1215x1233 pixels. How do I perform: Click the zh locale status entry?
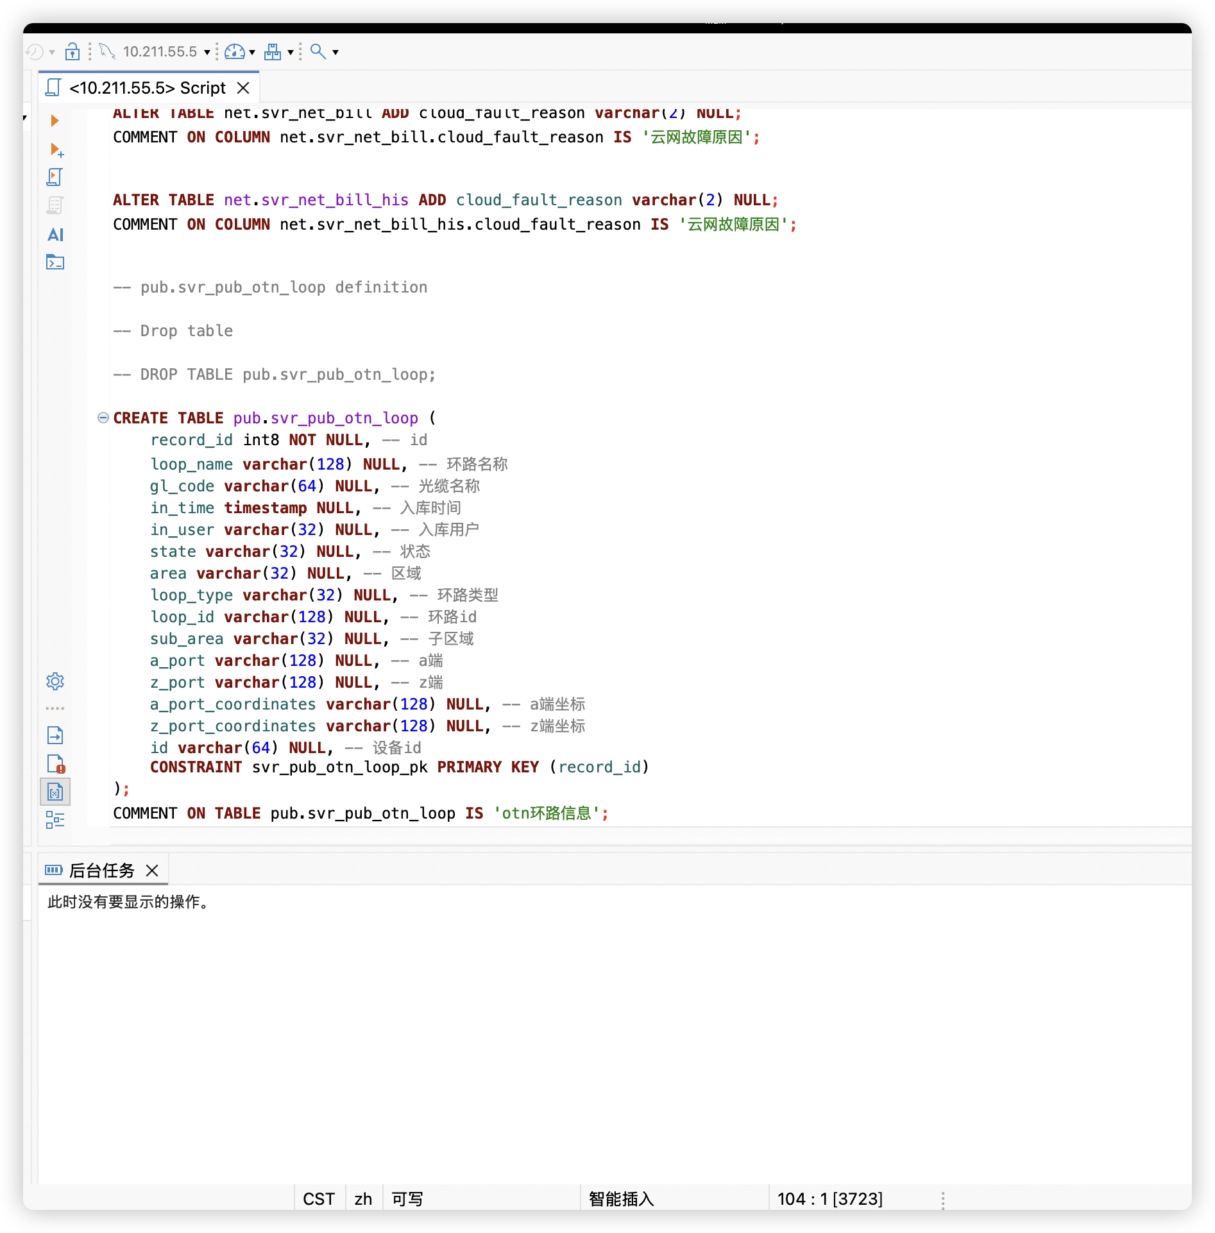(363, 1198)
